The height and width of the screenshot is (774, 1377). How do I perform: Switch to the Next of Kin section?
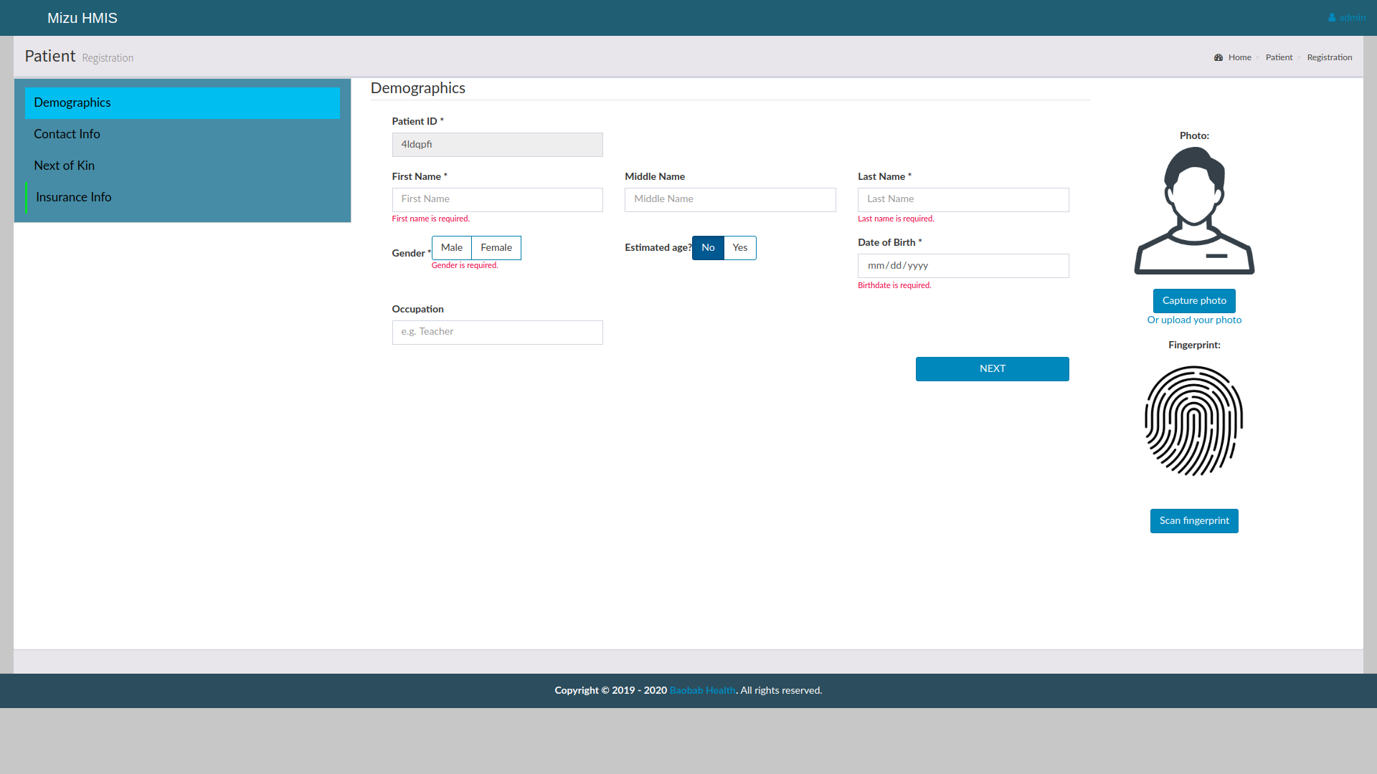65,166
